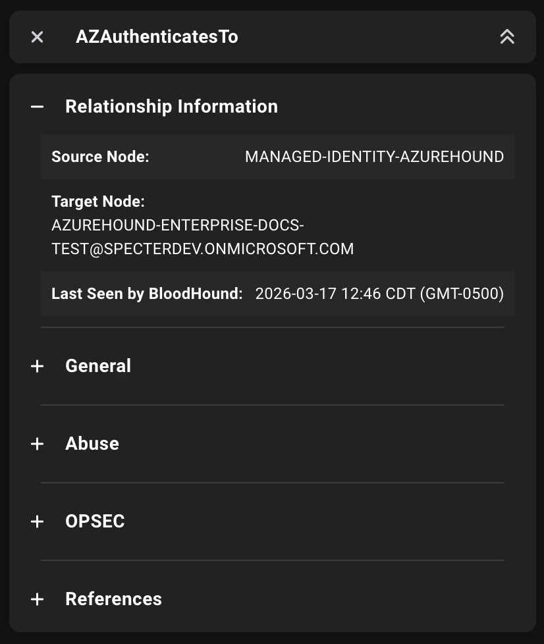Select the AZAuthenticatesTo title

[x=157, y=37]
